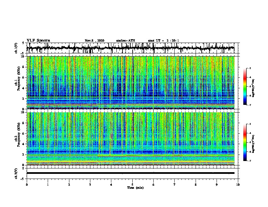Click the "station=ATH" label
This screenshot has height=207, width=268.
click(x=126, y=41)
